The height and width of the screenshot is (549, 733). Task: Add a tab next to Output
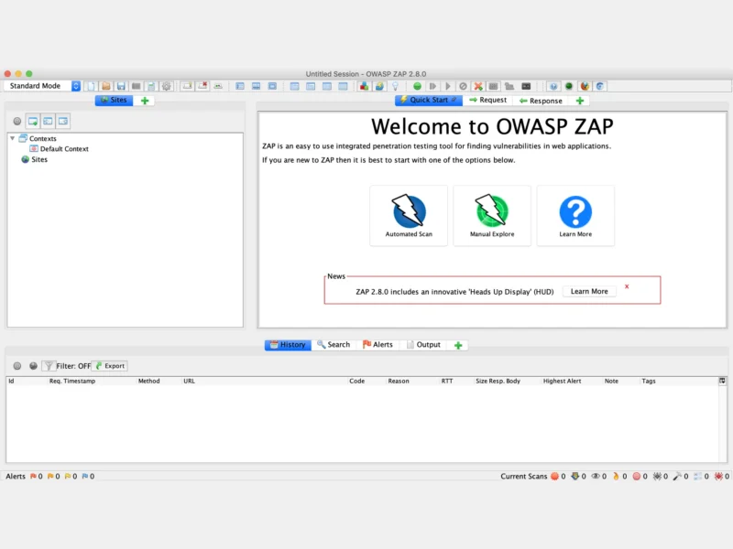coord(458,345)
